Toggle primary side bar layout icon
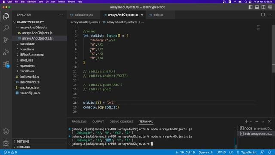275x155 pixels. click(251, 7)
